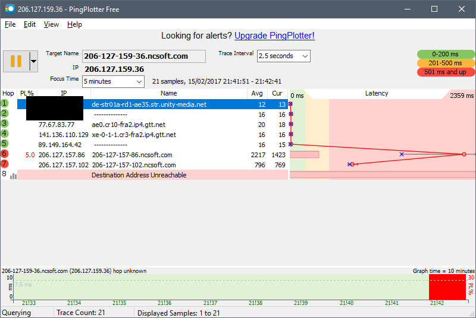Select IP 89.149.164.42
Screen dimensions: 476x318
click(x=60, y=145)
